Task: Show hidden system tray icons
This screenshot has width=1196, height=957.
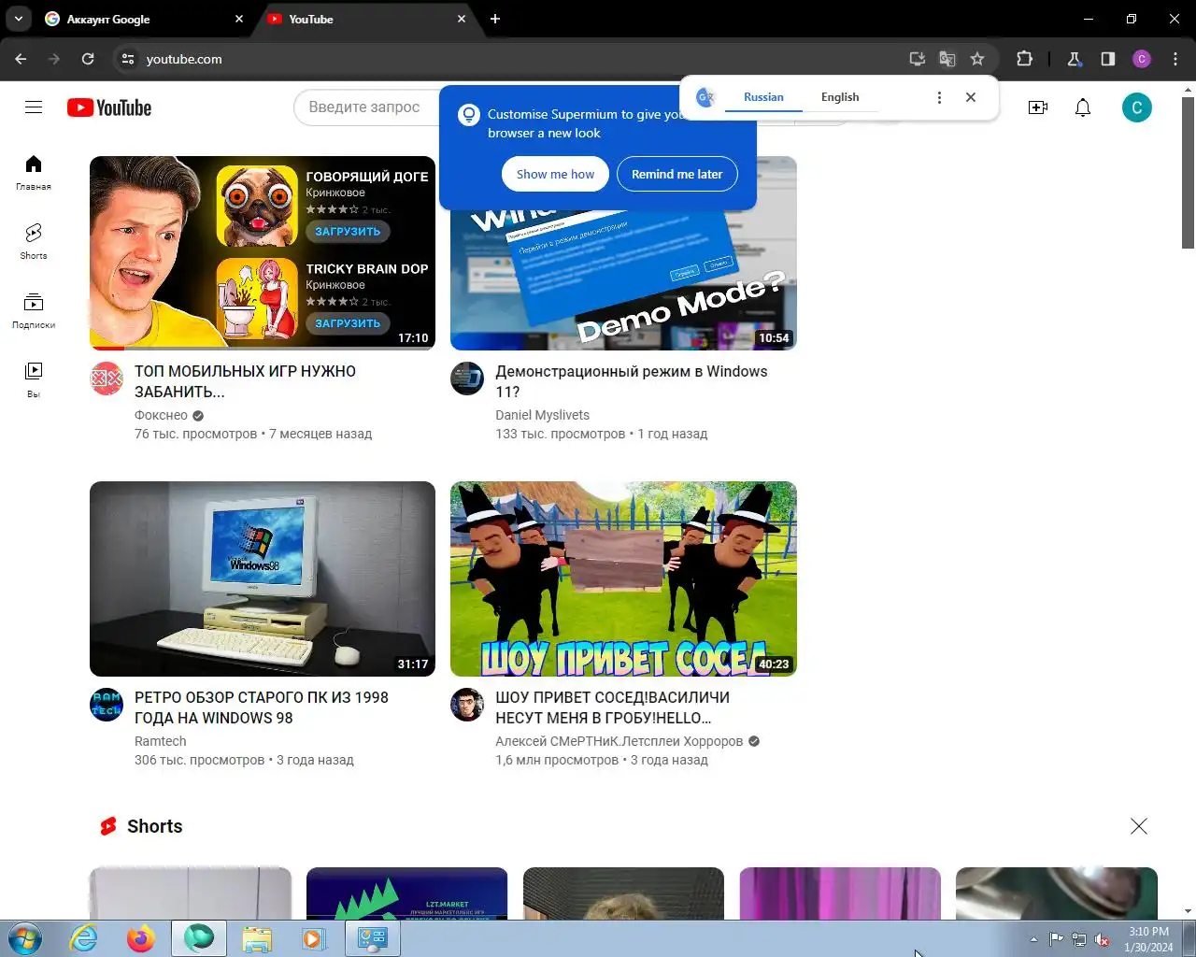Action: pyautogui.click(x=1033, y=939)
